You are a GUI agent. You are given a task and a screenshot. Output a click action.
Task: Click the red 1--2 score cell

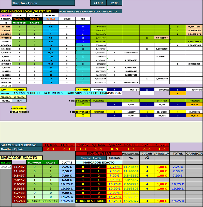point(83,149)
